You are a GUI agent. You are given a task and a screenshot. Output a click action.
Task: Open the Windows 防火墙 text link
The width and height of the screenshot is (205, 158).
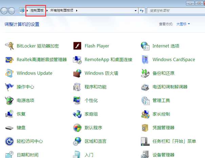(x=101, y=73)
